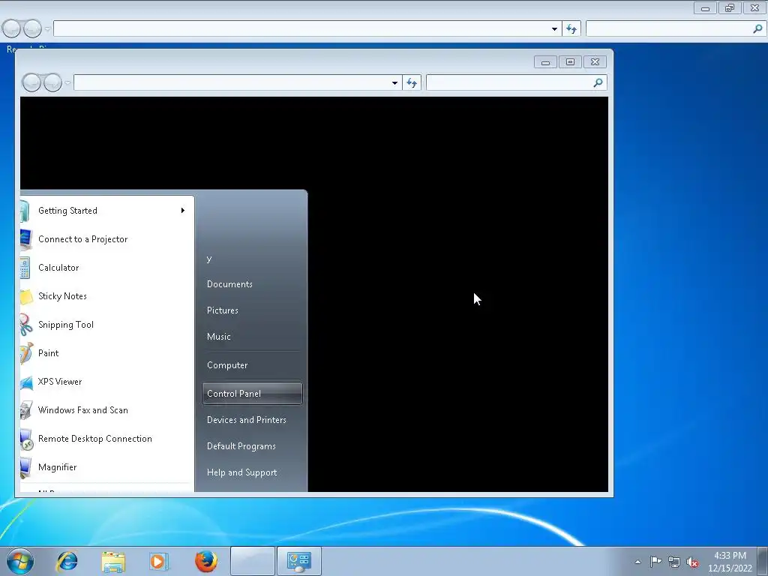Open Help and Support
The width and height of the screenshot is (768, 576).
[242, 472]
